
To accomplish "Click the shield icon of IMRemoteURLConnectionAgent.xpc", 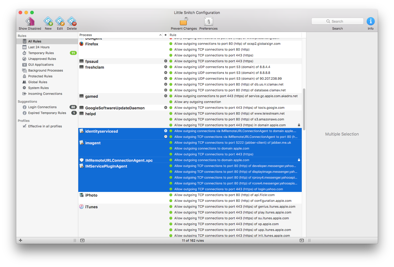I will coord(81,160).
